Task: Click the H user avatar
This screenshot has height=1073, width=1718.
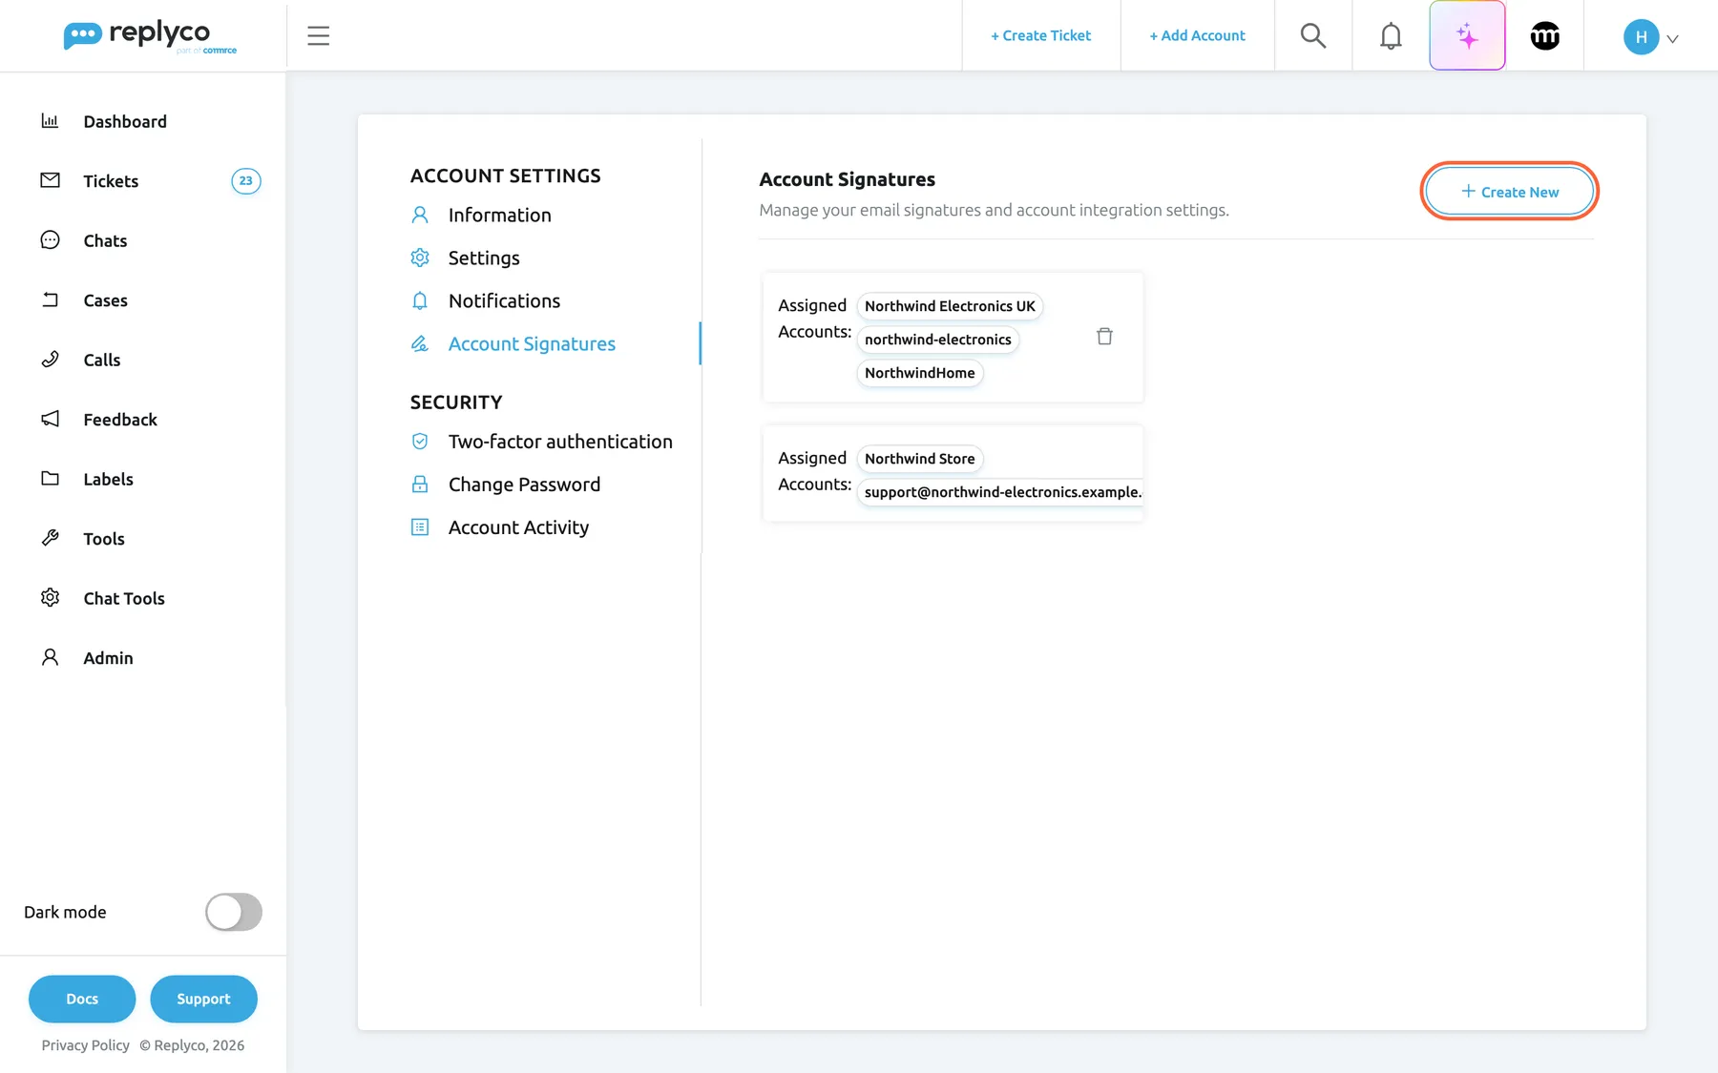Action: click(x=1641, y=37)
